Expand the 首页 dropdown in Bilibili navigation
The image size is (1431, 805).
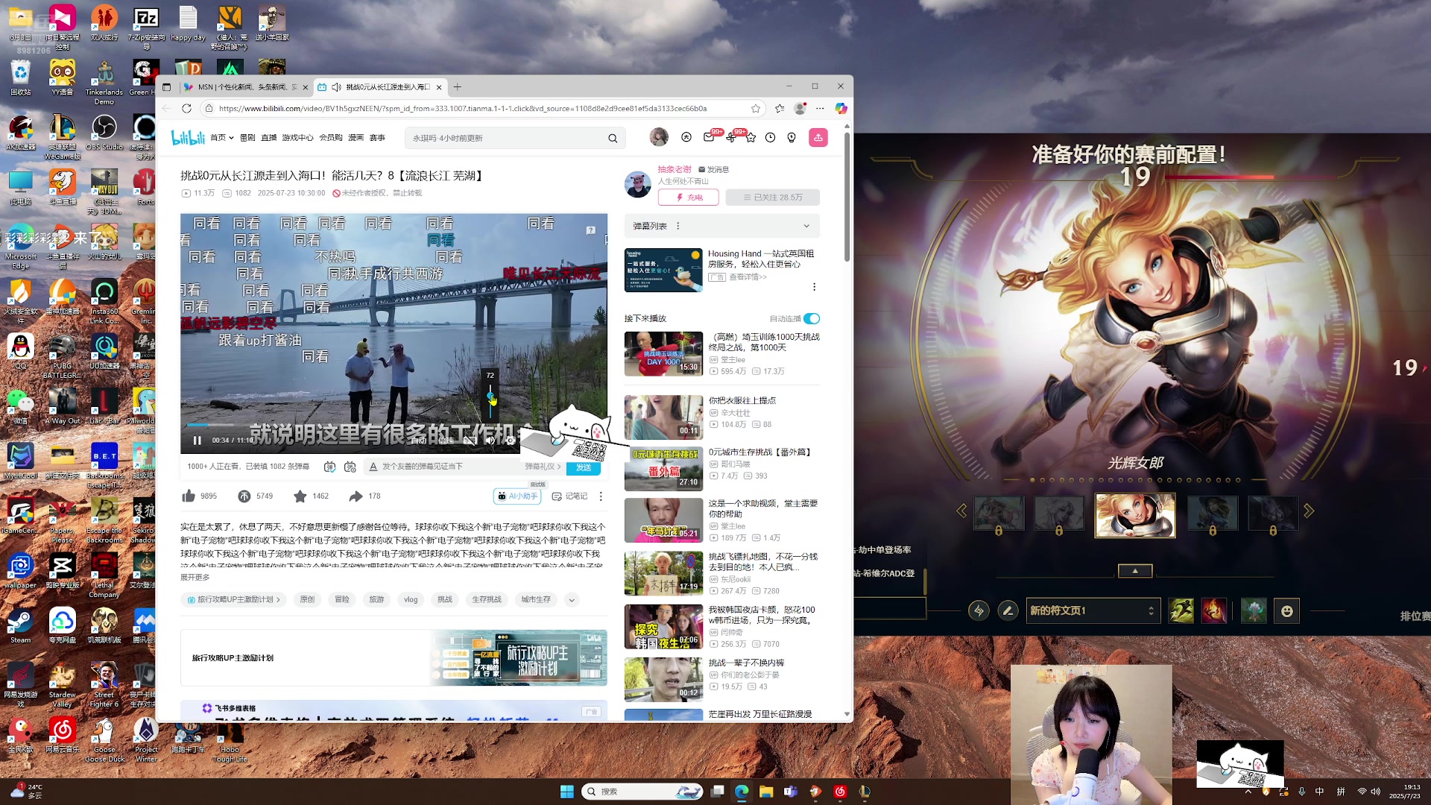(x=222, y=138)
